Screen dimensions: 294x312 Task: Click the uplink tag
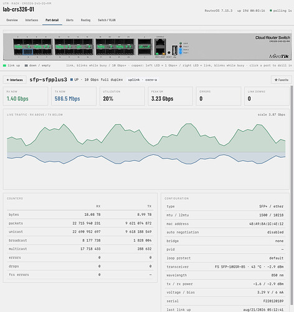point(134,80)
